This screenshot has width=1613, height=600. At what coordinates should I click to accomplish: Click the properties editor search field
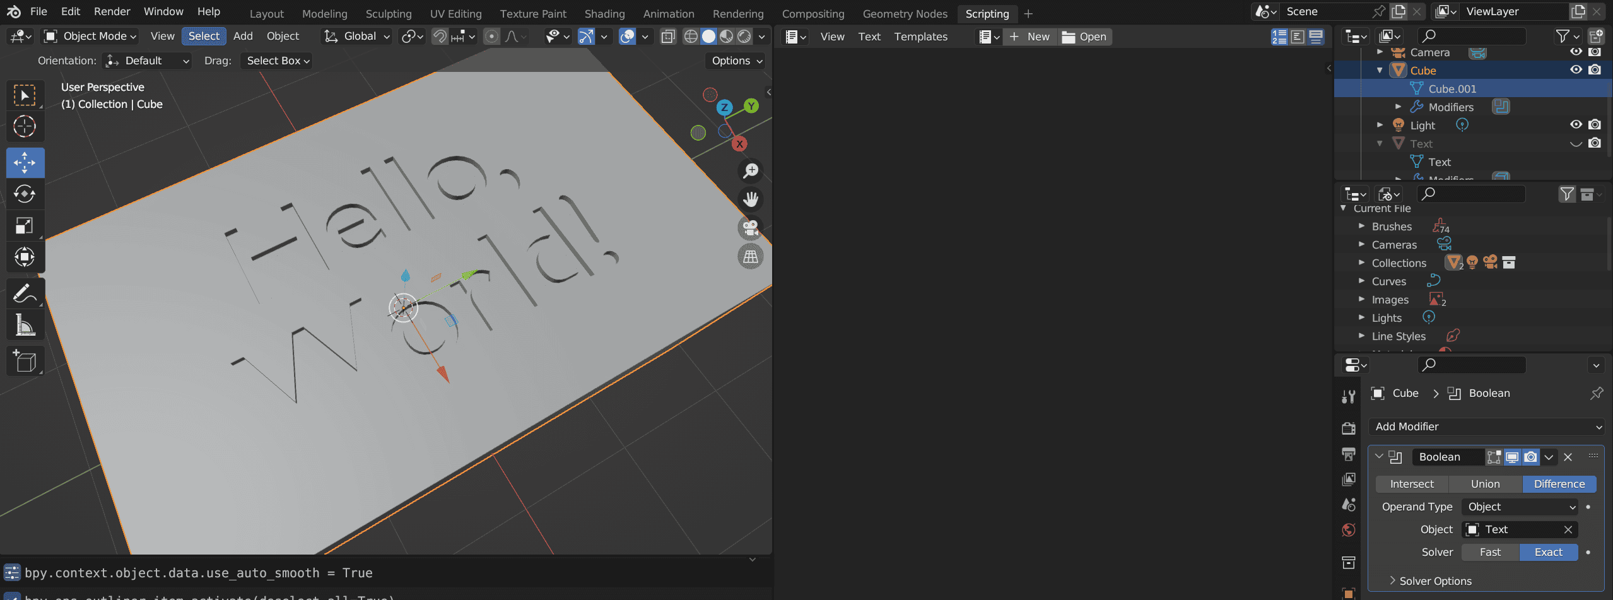coord(1471,365)
